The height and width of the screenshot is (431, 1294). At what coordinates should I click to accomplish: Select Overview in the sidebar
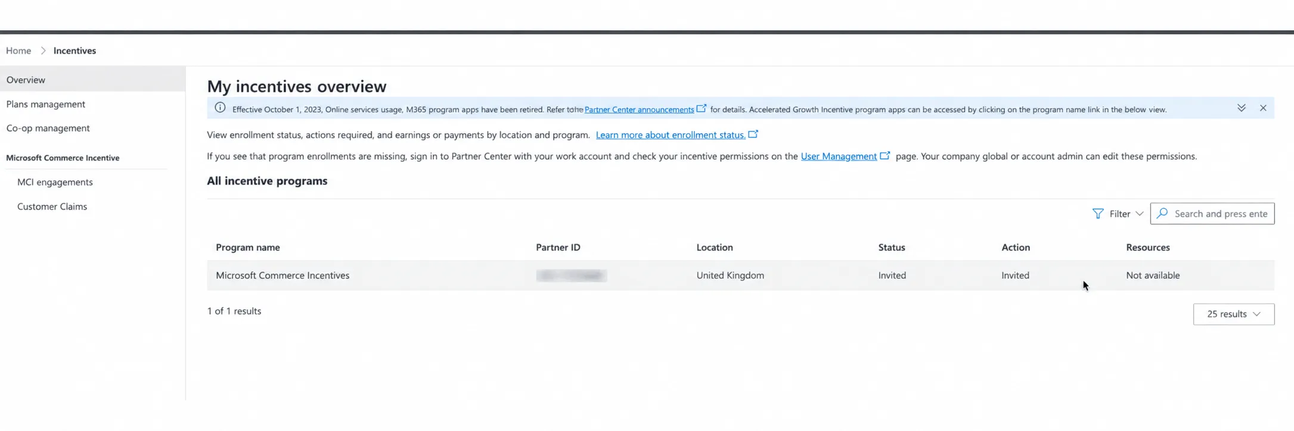[93, 80]
